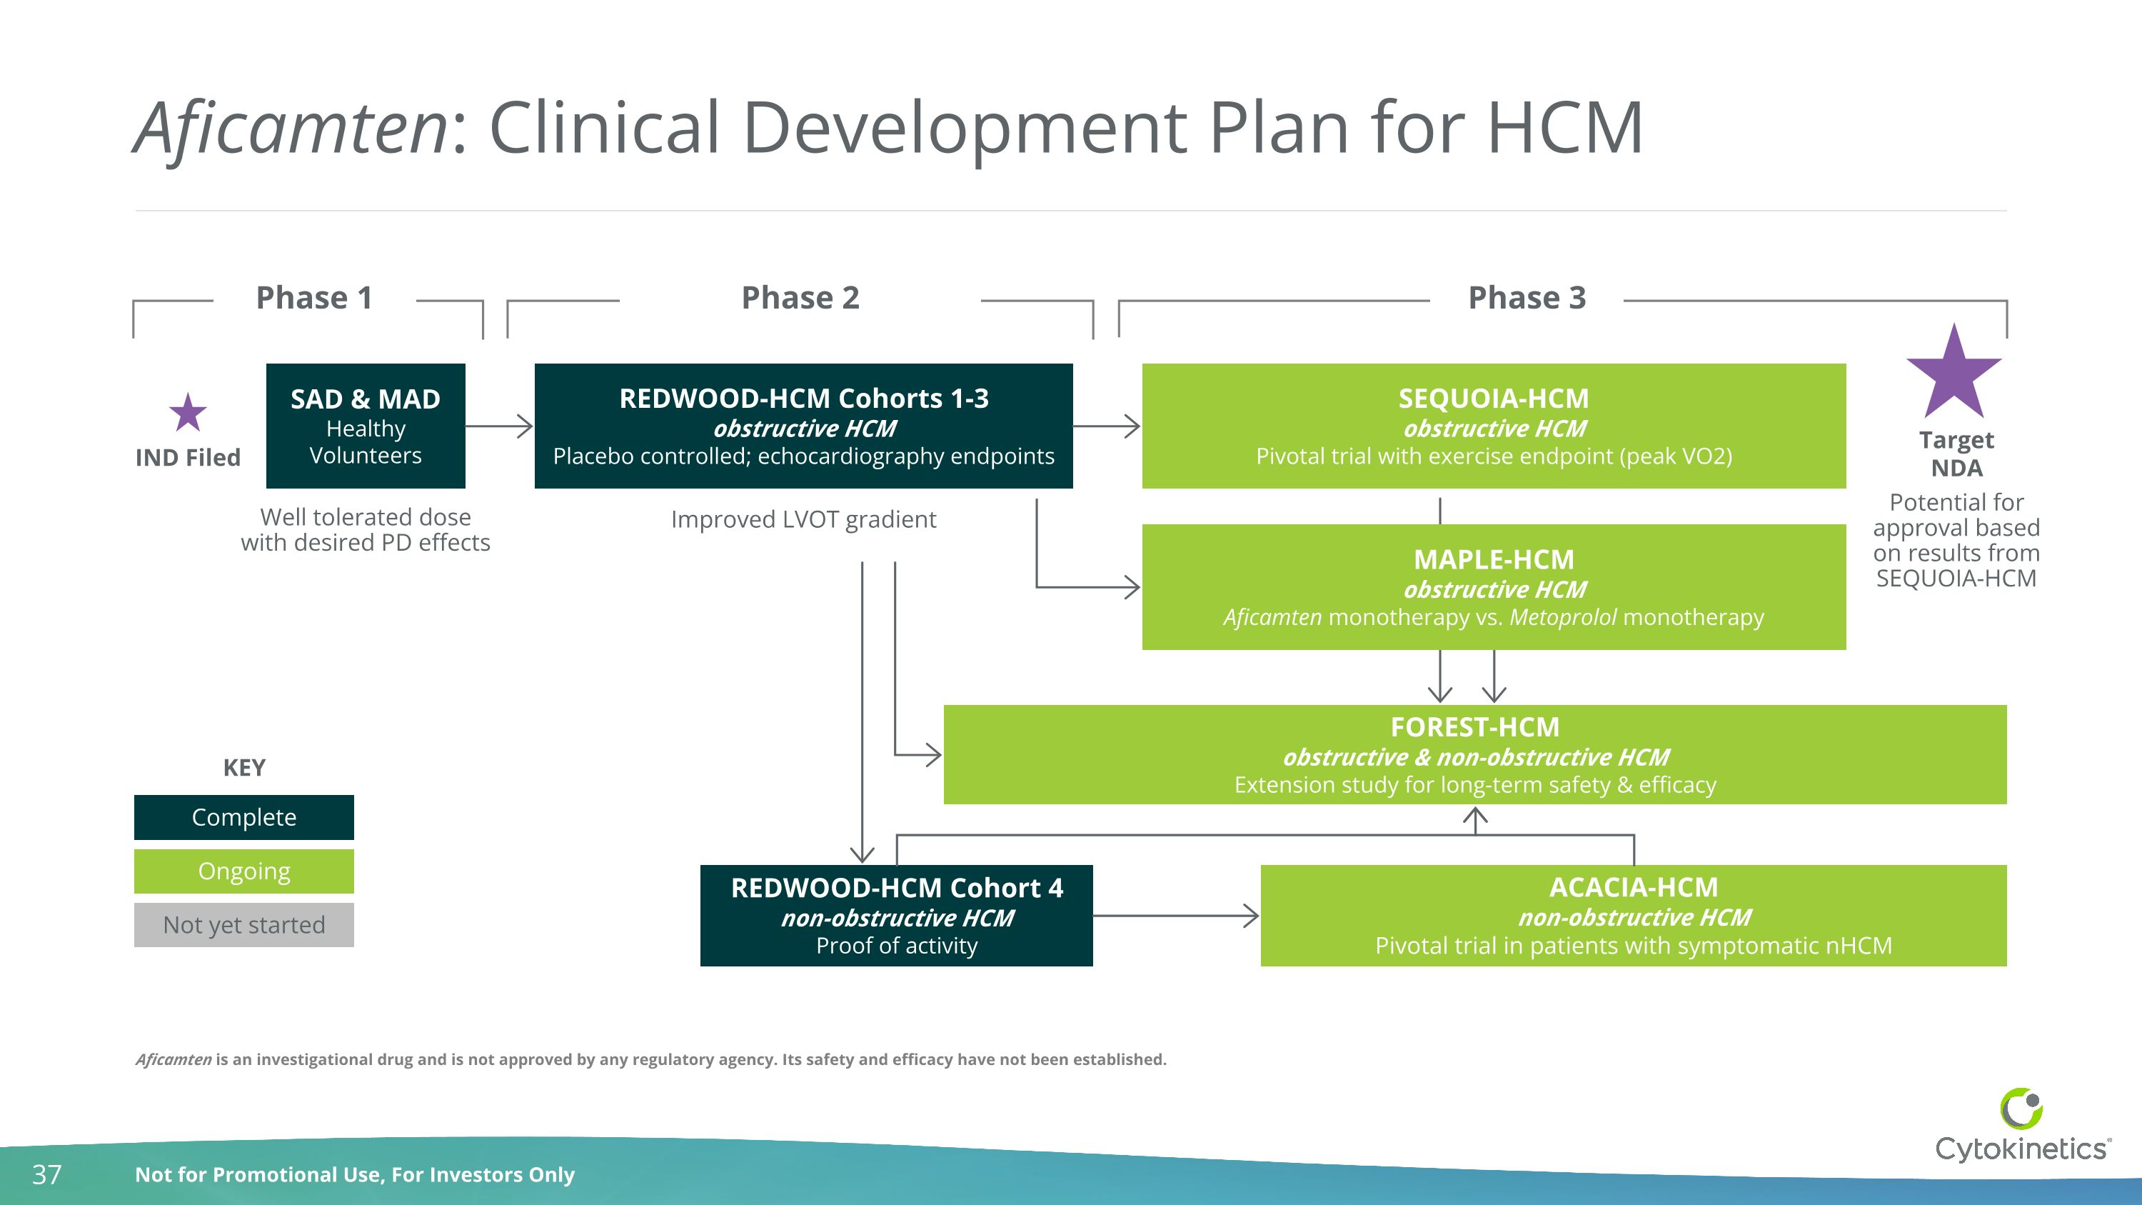2142x1205 pixels.
Task: Click the slide number 37
Action: click(x=46, y=1174)
